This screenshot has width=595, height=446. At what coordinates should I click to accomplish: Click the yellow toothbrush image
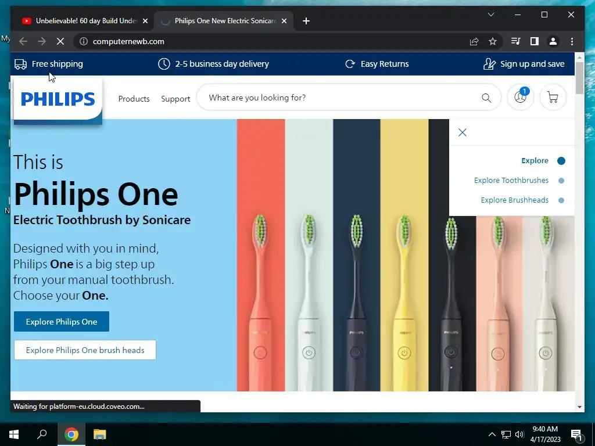(x=404, y=301)
